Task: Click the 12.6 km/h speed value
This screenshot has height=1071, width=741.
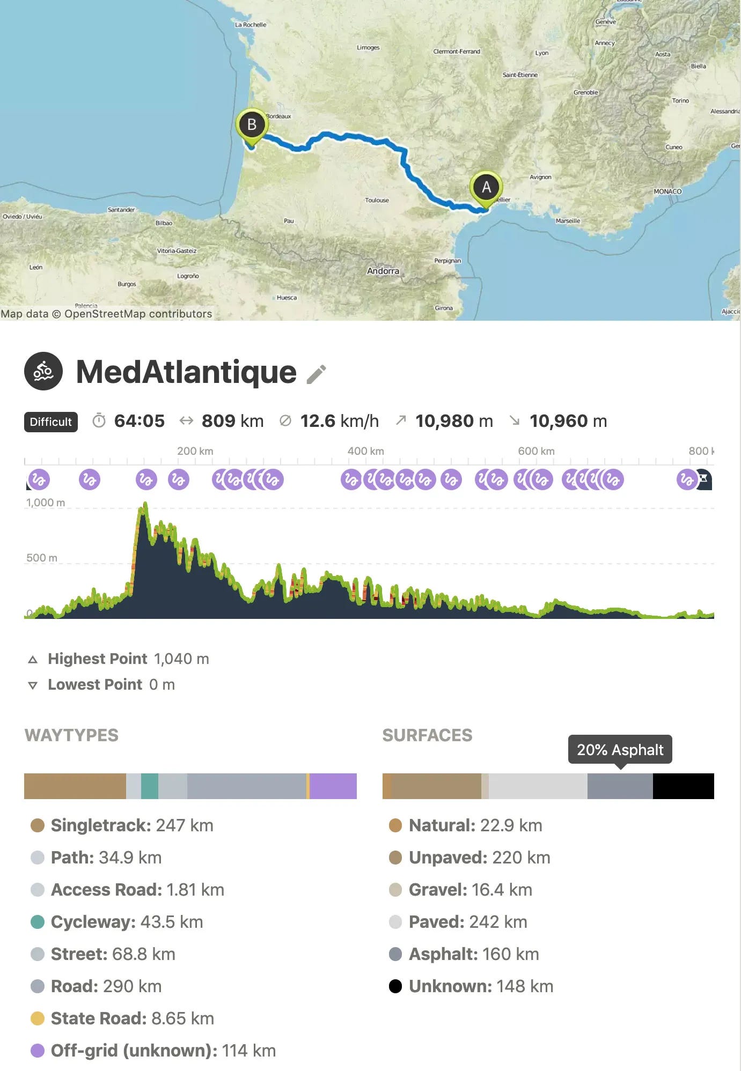Action: tap(339, 420)
